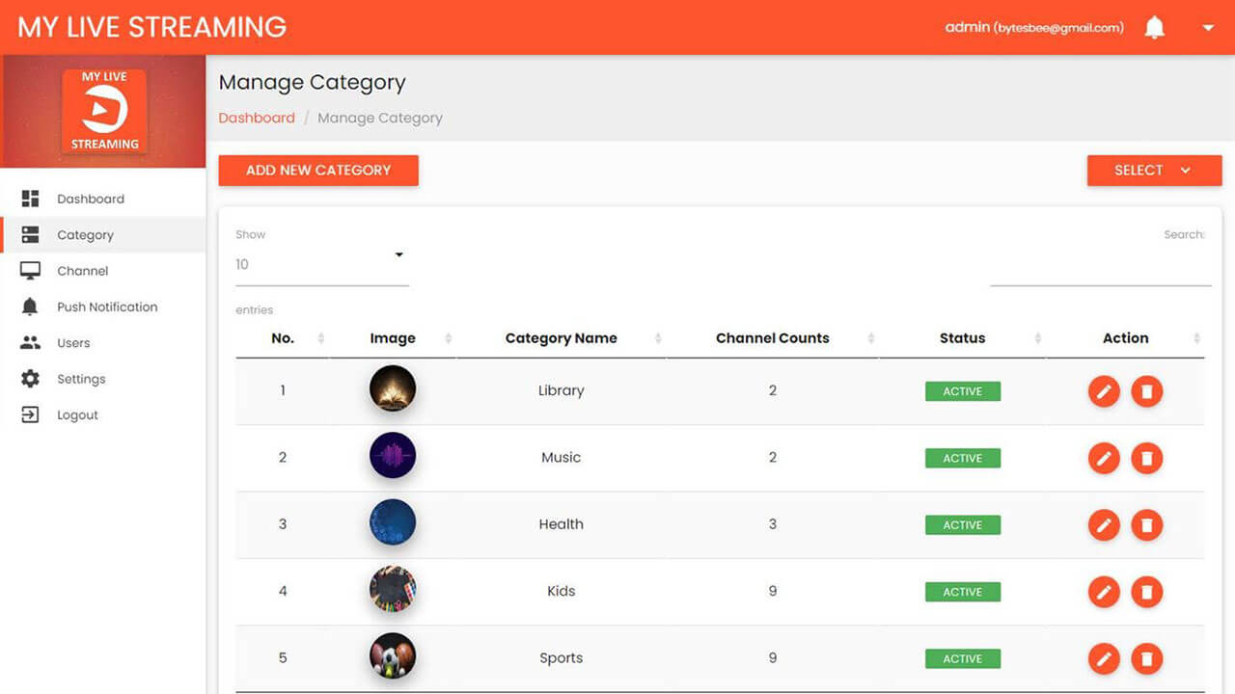
Task: Delete the Sports category using the trash icon
Action: click(x=1147, y=658)
